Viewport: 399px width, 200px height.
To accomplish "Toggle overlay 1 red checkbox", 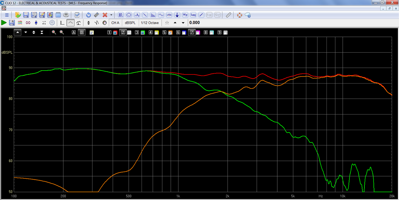I will [115, 33].
